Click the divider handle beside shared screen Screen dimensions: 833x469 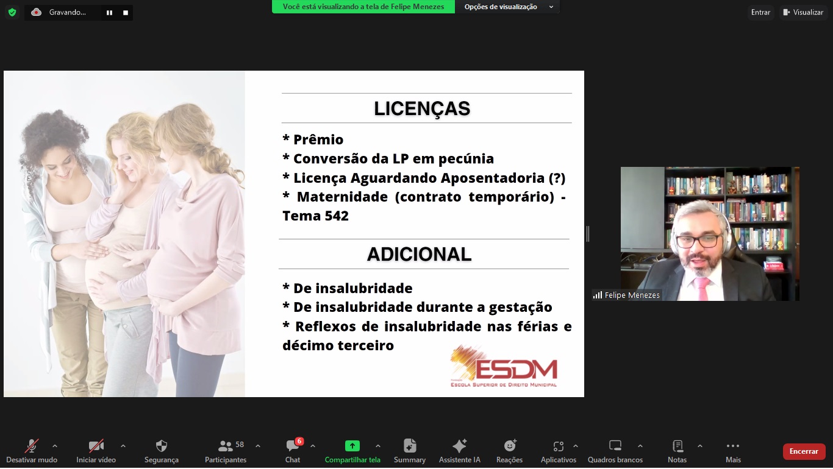pyautogui.click(x=588, y=234)
